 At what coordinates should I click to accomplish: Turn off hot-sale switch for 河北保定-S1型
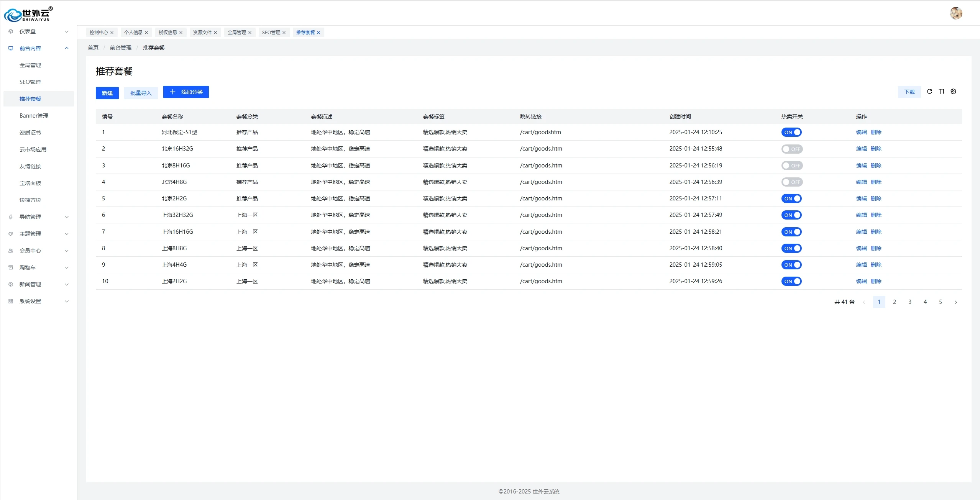791,132
